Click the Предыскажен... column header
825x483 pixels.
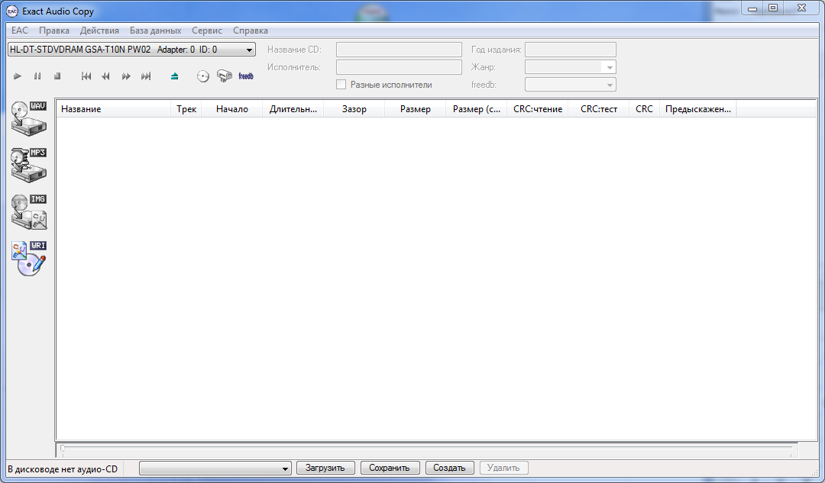tap(697, 109)
